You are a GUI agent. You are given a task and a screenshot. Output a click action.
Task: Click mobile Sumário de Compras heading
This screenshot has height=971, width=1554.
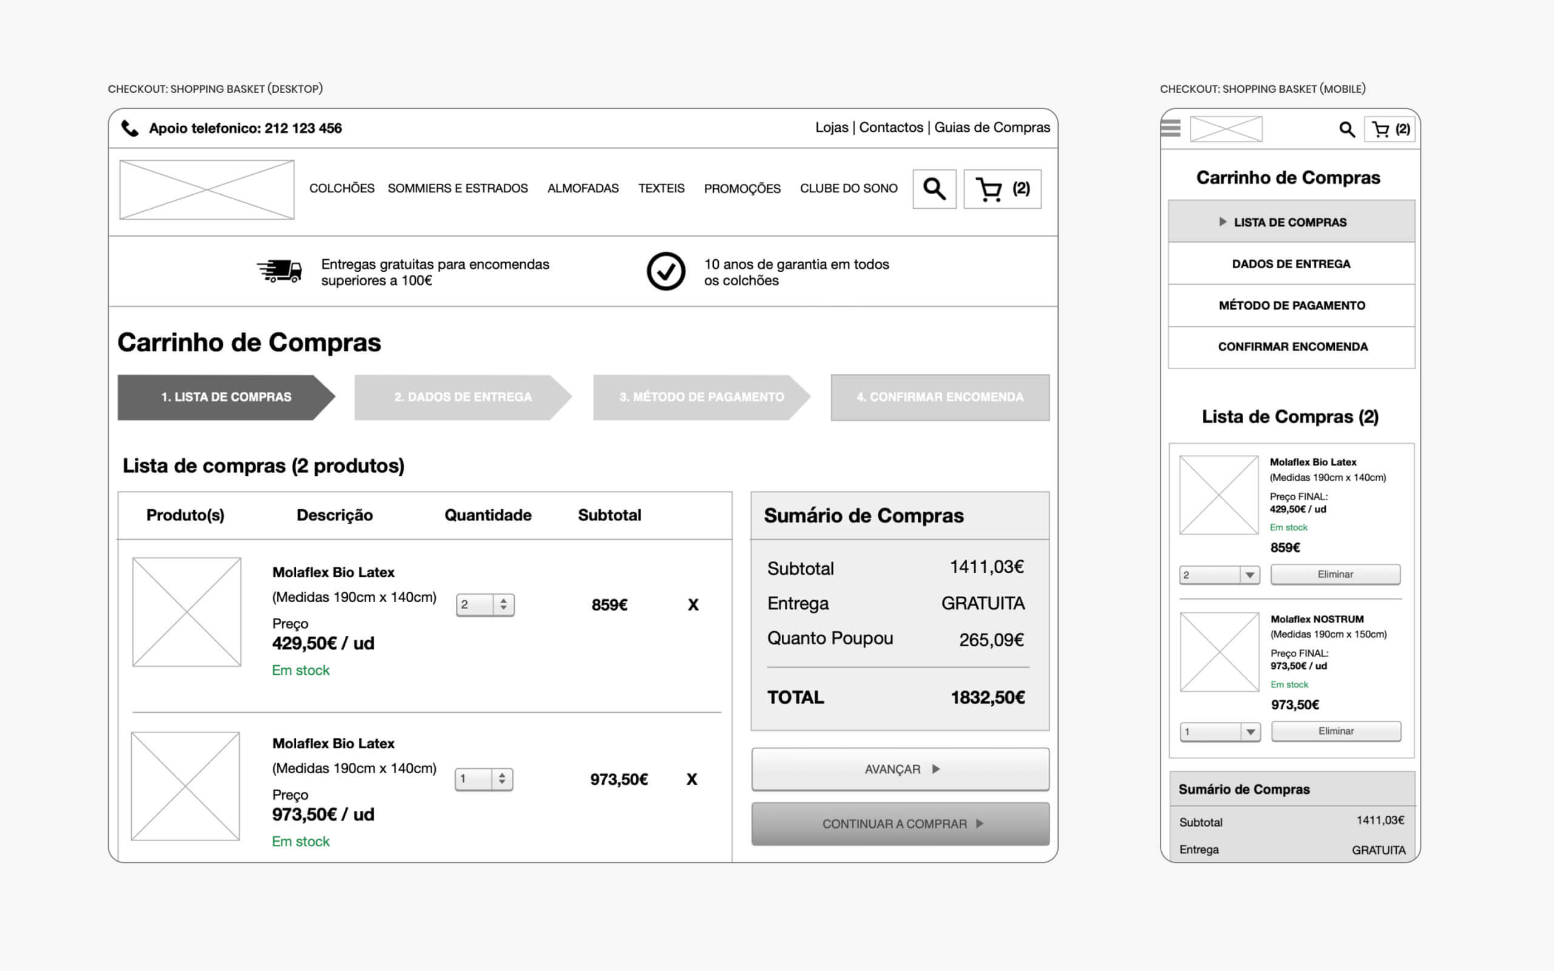coord(1244,790)
